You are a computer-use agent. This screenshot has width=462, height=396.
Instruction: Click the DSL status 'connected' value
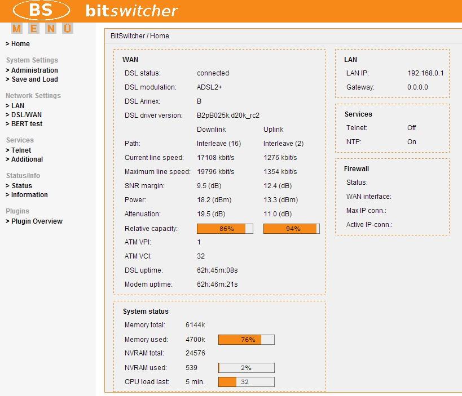(213, 73)
